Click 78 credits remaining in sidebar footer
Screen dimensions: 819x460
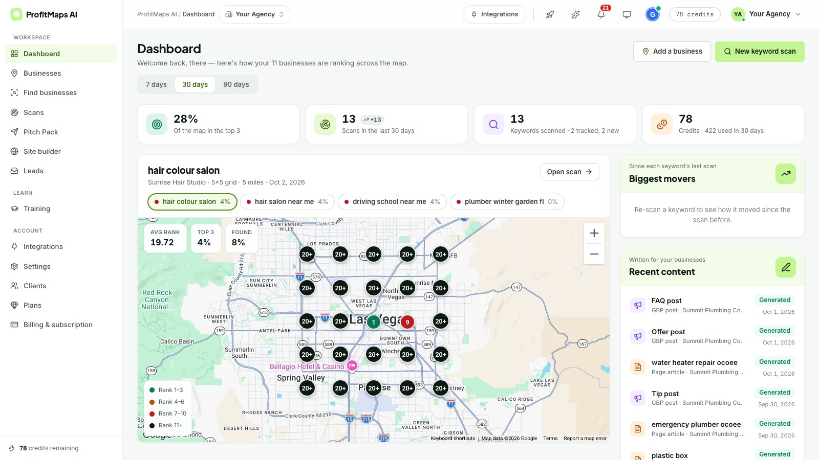(49, 448)
